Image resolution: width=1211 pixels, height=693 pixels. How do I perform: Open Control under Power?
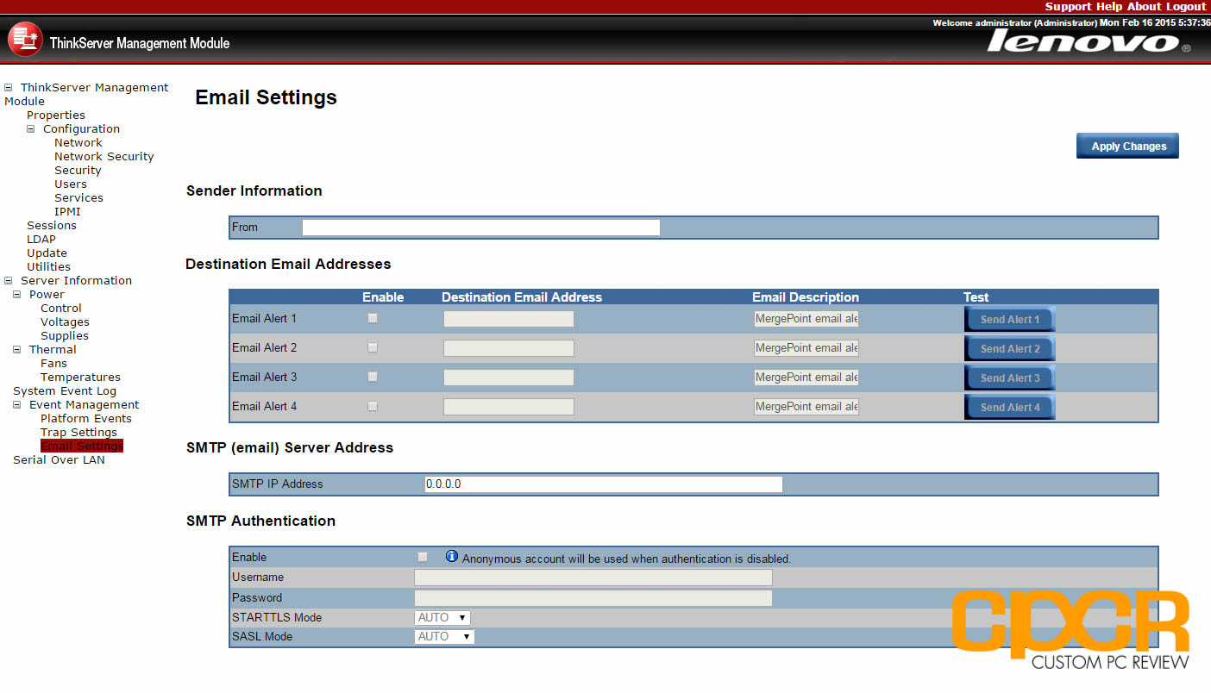tap(61, 308)
